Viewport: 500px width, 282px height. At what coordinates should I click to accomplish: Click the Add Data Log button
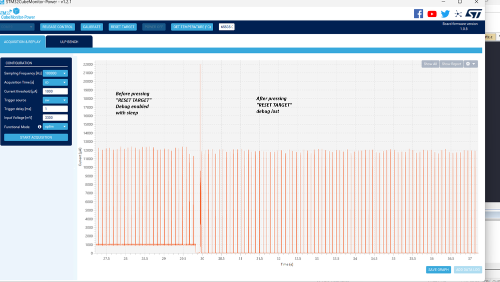point(468,270)
